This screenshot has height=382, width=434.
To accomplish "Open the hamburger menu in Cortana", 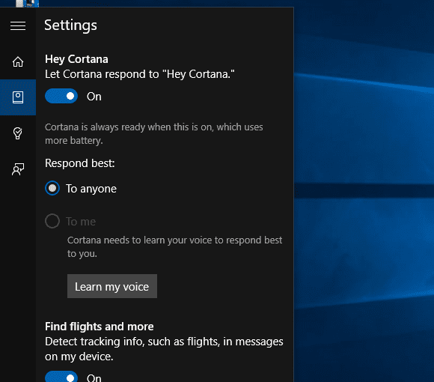I will pyautogui.click(x=18, y=25).
